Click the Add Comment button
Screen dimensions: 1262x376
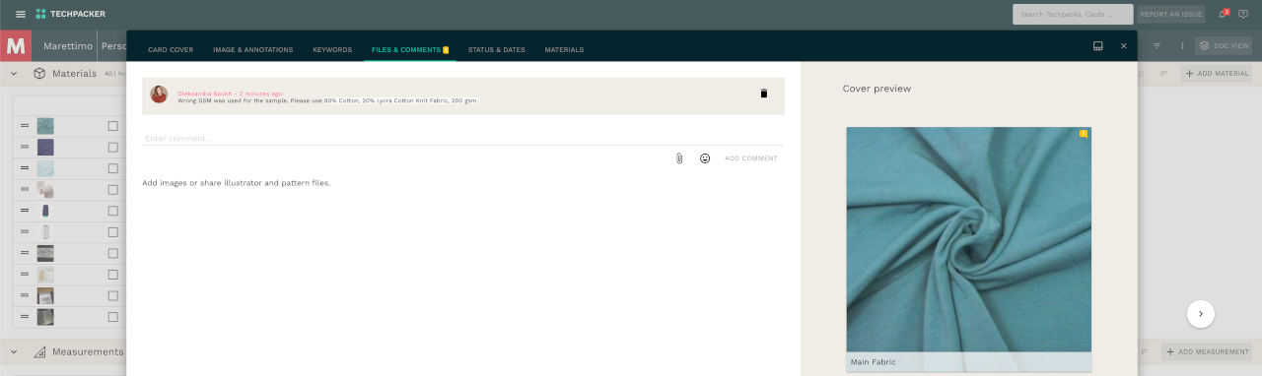point(751,158)
